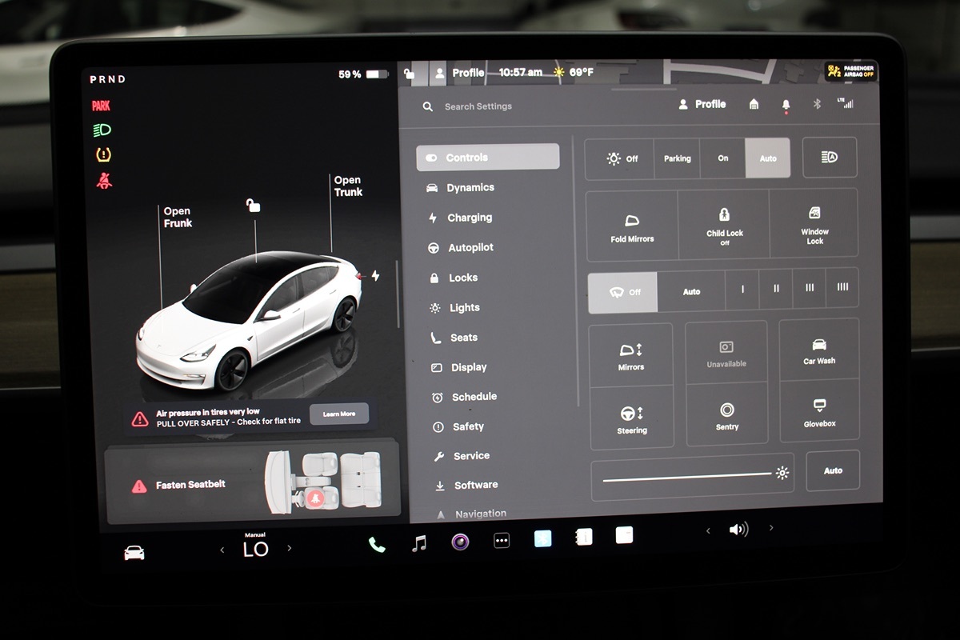The height and width of the screenshot is (640, 960).
Task: Open the Charging settings menu
Action: click(469, 218)
